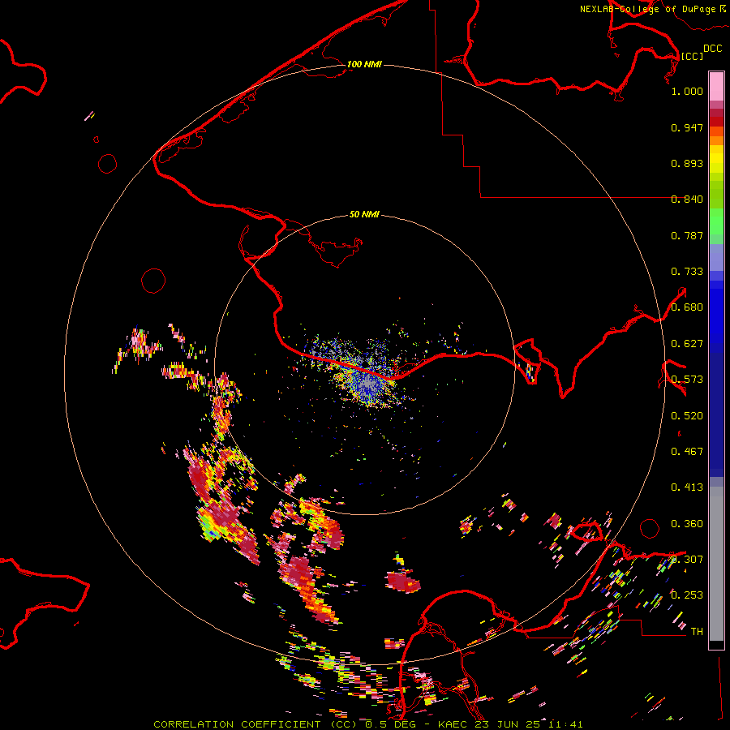Click the DCC product label
This screenshot has height=730, width=730.
coord(713,49)
